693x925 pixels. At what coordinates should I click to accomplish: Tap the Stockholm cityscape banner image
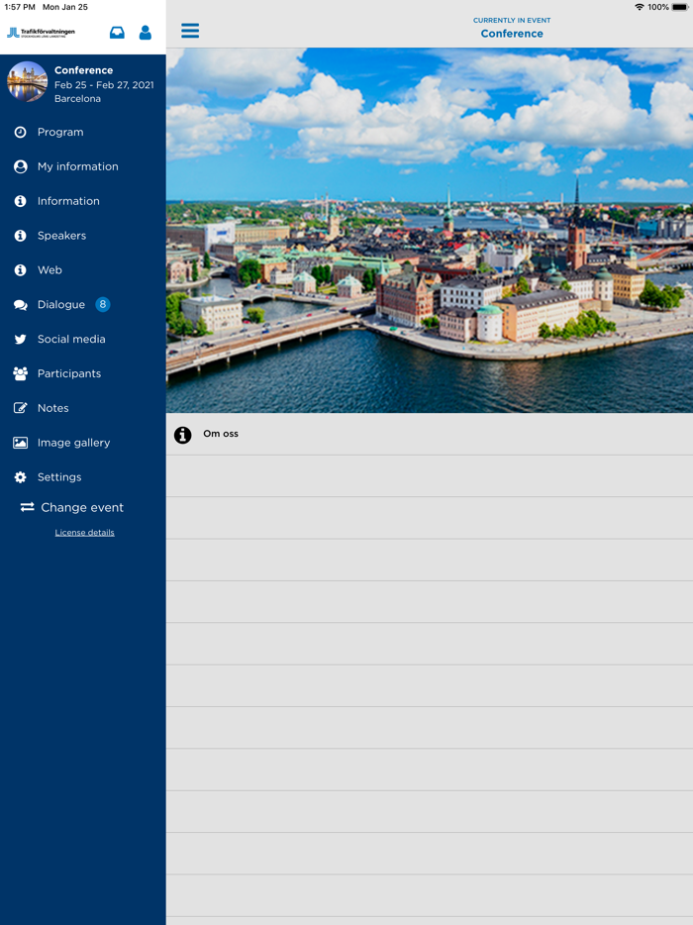(x=429, y=230)
